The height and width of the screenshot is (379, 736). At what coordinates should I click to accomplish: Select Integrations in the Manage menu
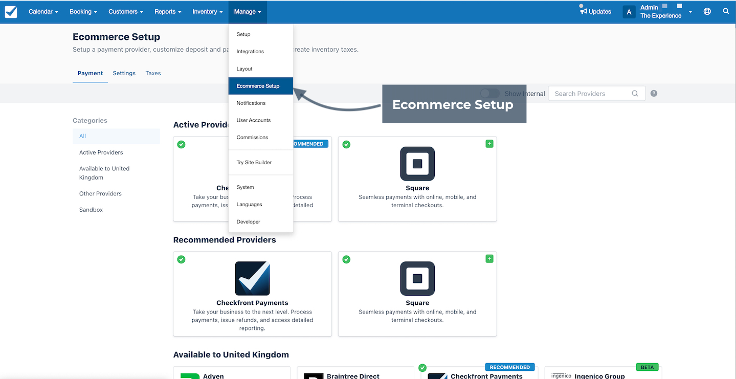point(261,52)
